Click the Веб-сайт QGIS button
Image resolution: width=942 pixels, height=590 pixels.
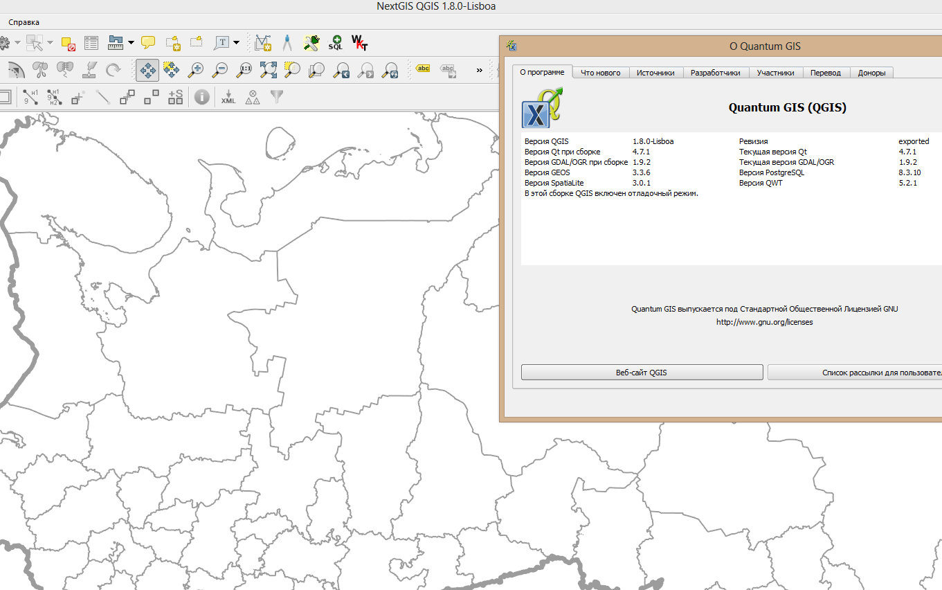click(x=642, y=373)
